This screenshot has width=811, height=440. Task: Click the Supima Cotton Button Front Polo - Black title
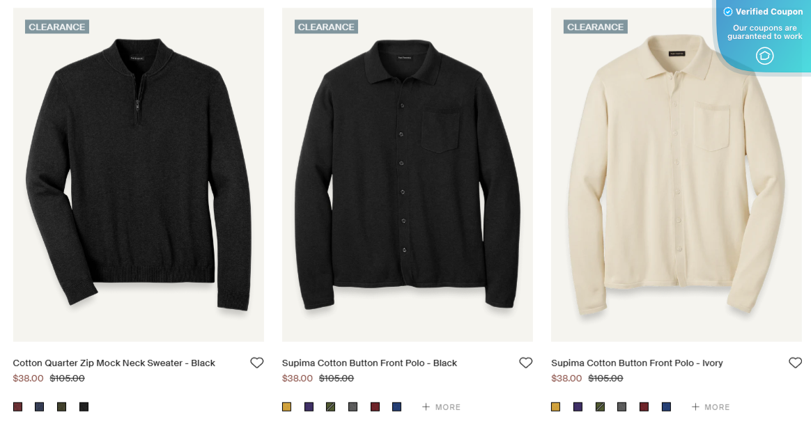(369, 363)
